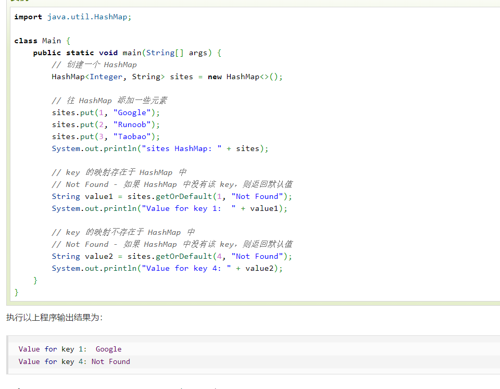This screenshot has width=500, height=389.
Task: Click the comment '// 往 HashMap 添加一些元素'
Action: click(109, 101)
